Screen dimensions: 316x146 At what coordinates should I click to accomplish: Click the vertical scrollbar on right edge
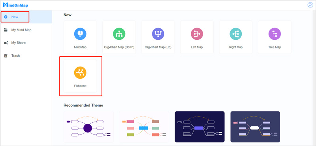click(x=314, y=78)
